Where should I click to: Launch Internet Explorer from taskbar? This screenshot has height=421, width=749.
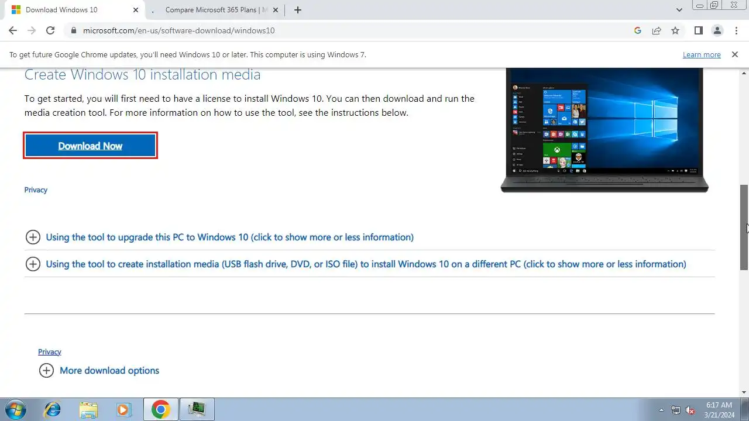(x=53, y=410)
